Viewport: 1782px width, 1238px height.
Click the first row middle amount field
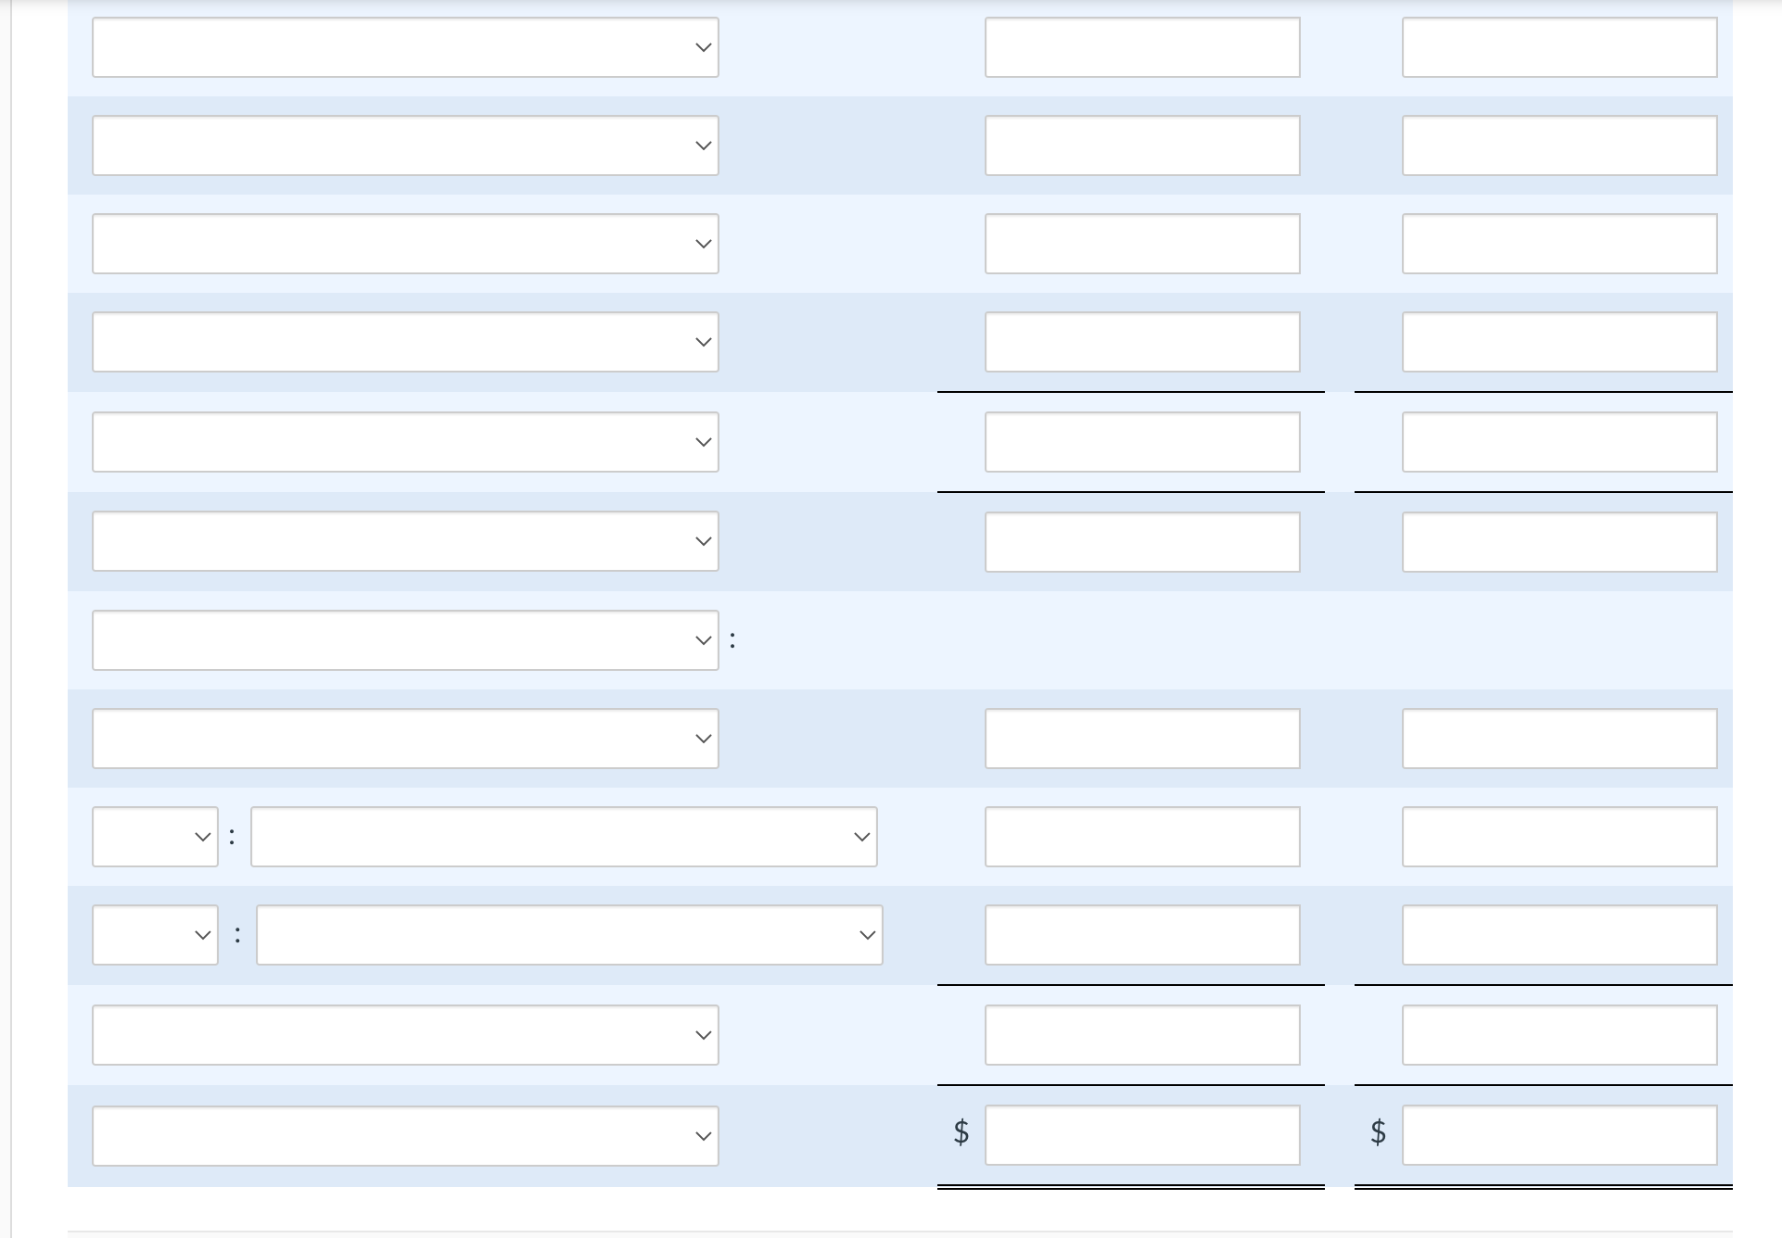(1141, 46)
